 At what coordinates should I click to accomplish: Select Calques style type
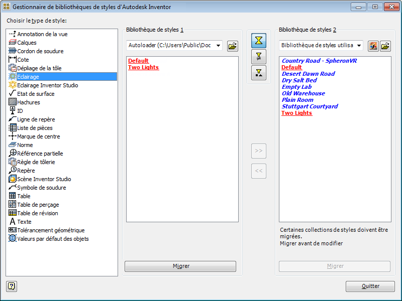tap(22, 43)
